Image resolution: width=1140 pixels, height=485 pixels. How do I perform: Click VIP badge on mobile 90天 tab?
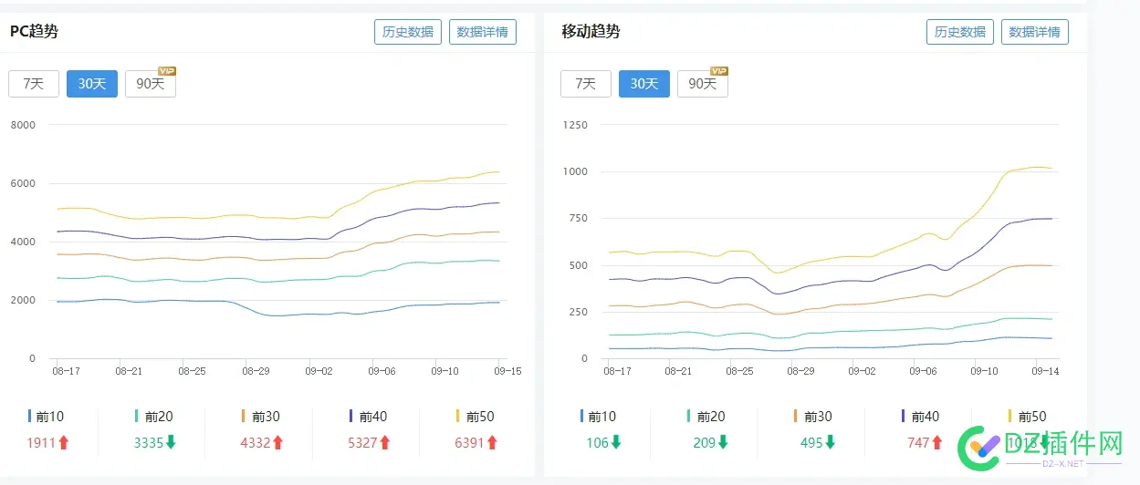click(719, 70)
